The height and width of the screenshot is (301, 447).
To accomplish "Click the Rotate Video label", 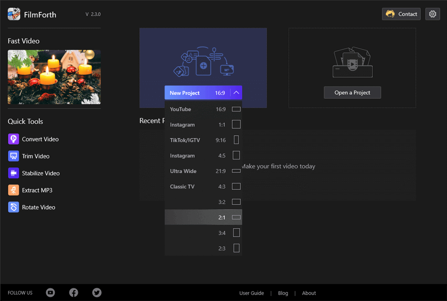I will click(38, 207).
